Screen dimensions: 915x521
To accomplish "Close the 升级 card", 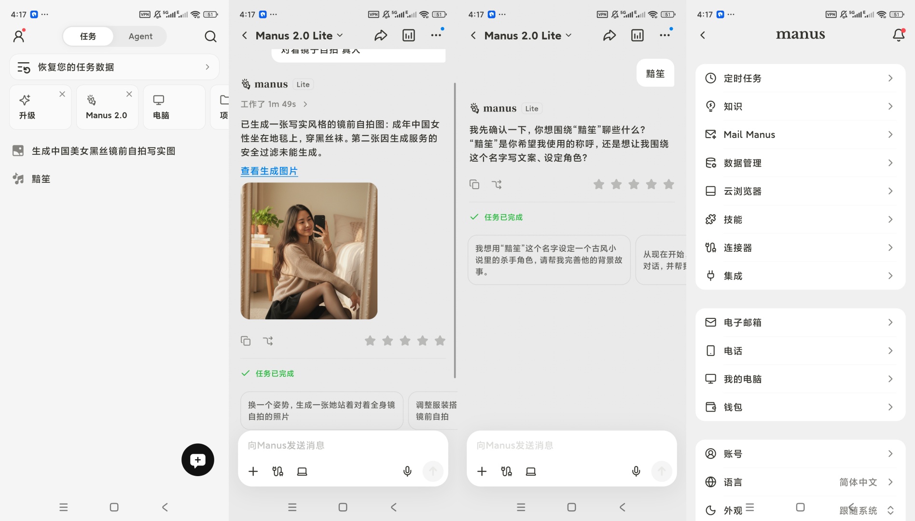I will [62, 94].
